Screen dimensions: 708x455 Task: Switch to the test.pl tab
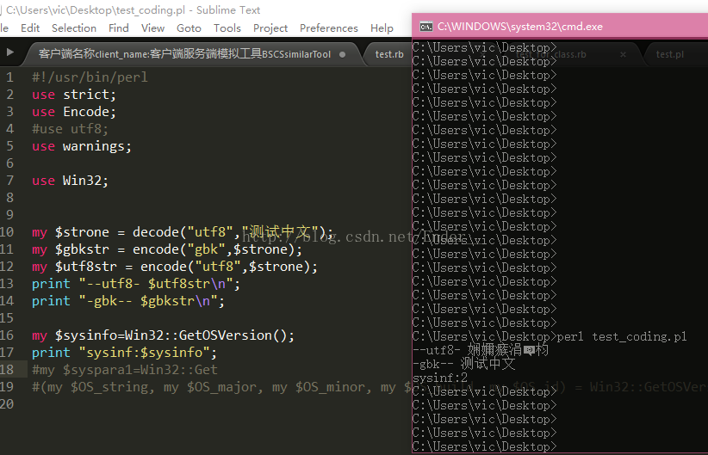(669, 54)
